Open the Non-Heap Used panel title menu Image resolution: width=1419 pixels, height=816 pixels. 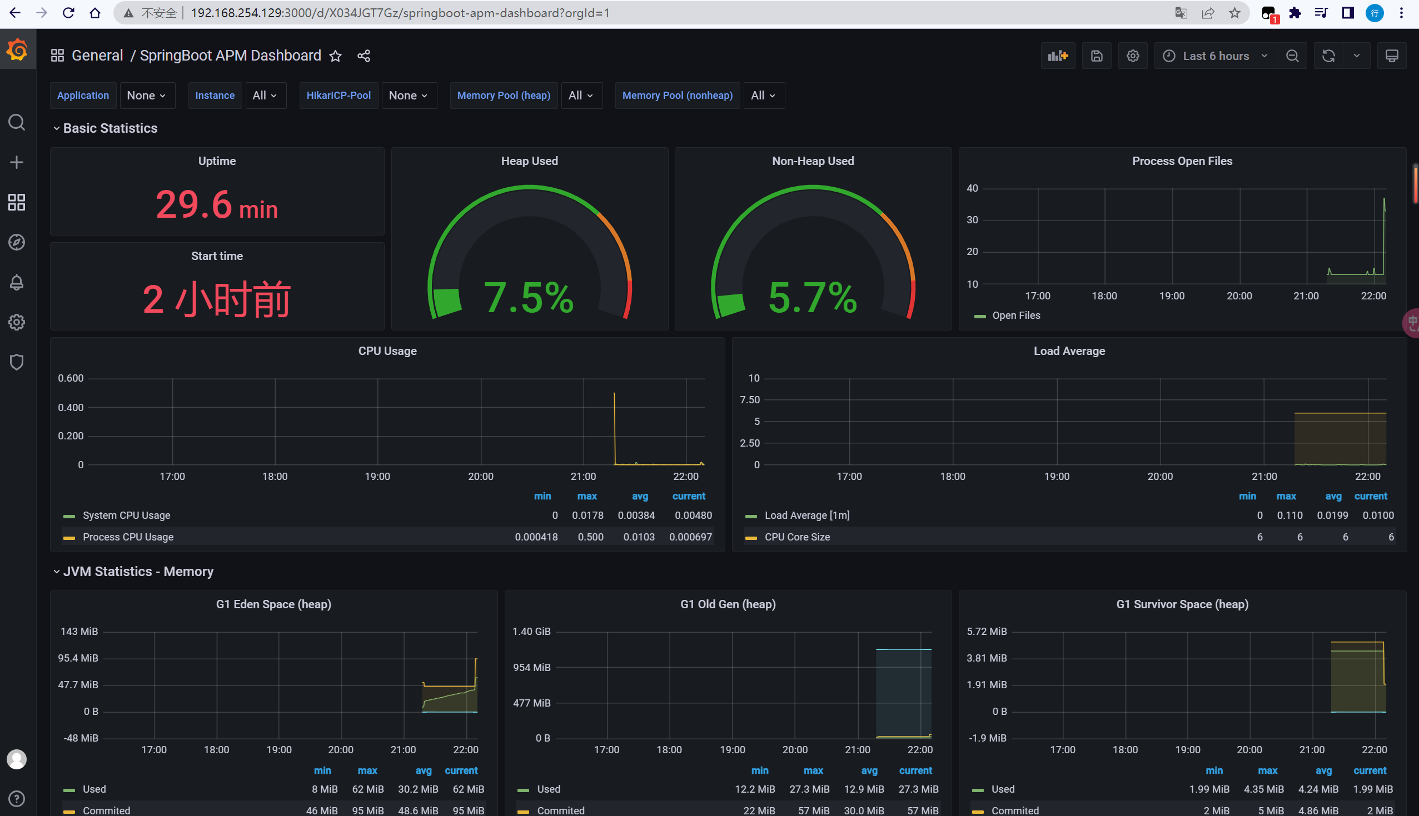813,161
